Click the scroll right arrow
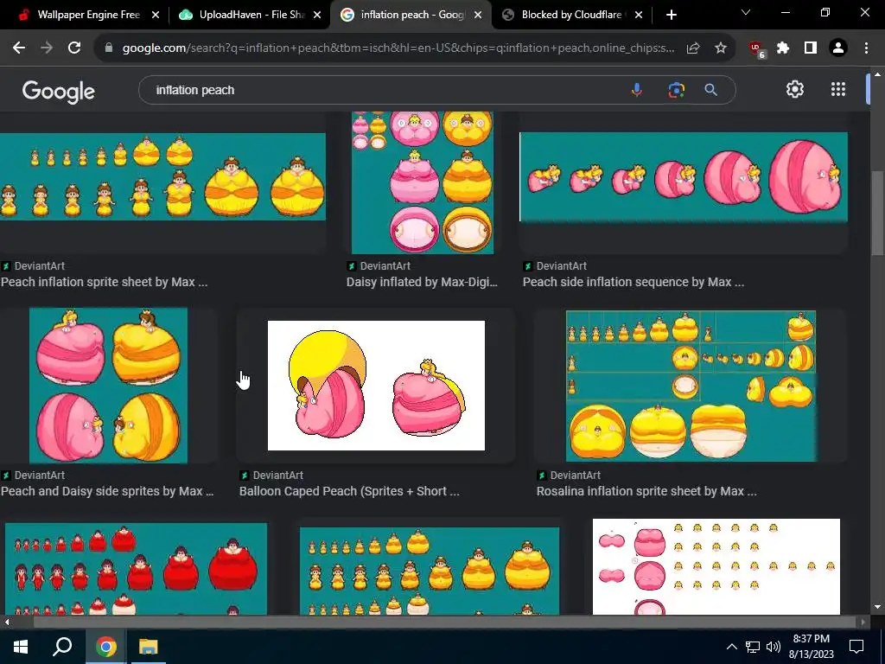The image size is (885, 664). tap(863, 622)
